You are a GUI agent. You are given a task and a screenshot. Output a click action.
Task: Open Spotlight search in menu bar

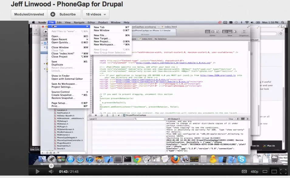(283, 22)
